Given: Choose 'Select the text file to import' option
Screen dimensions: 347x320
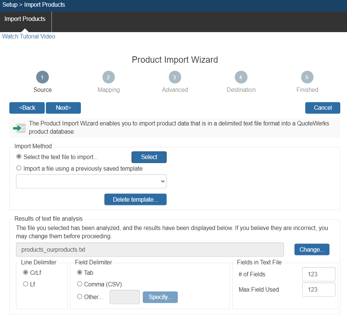Looking at the screenshot, I should 19,157.
